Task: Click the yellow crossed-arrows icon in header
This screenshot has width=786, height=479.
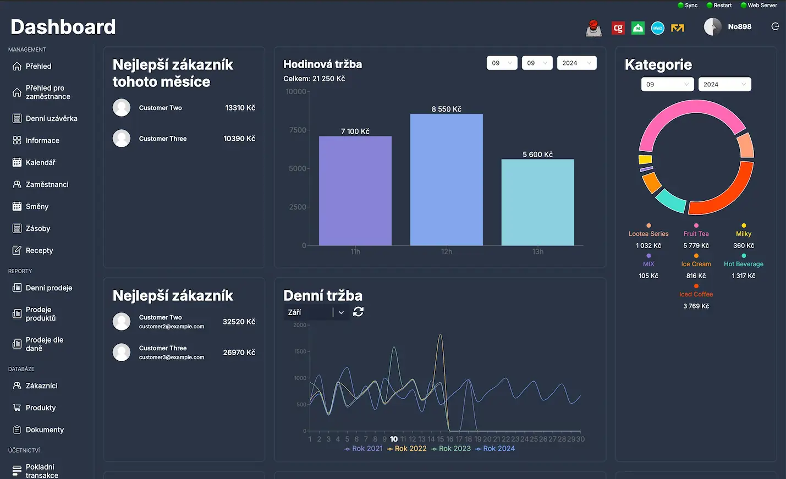Action: [x=677, y=27]
